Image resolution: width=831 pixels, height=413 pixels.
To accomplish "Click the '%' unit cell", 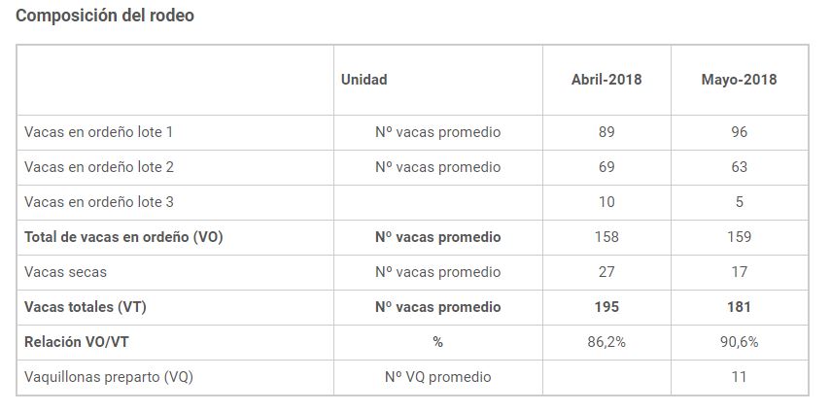I will click(437, 342).
